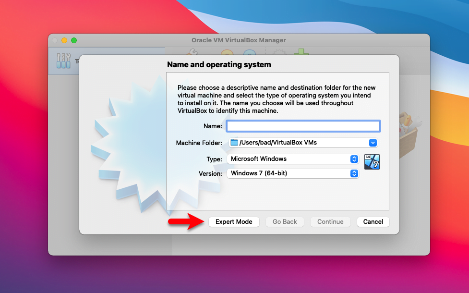Open the Version dropdown showing Windows 7 (64-bit)
Image resolution: width=469 pixels, height=293 pixels.
[x=293, y=173]
